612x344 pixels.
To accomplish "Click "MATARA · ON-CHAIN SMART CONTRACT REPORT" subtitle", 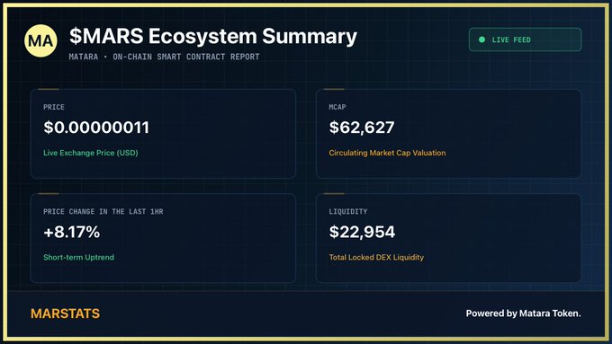I will coord(164,57).
